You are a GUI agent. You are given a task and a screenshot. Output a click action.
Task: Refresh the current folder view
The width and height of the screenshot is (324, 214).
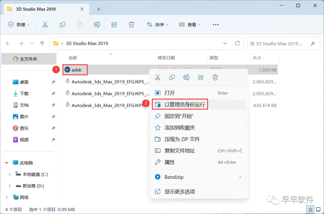237,43
